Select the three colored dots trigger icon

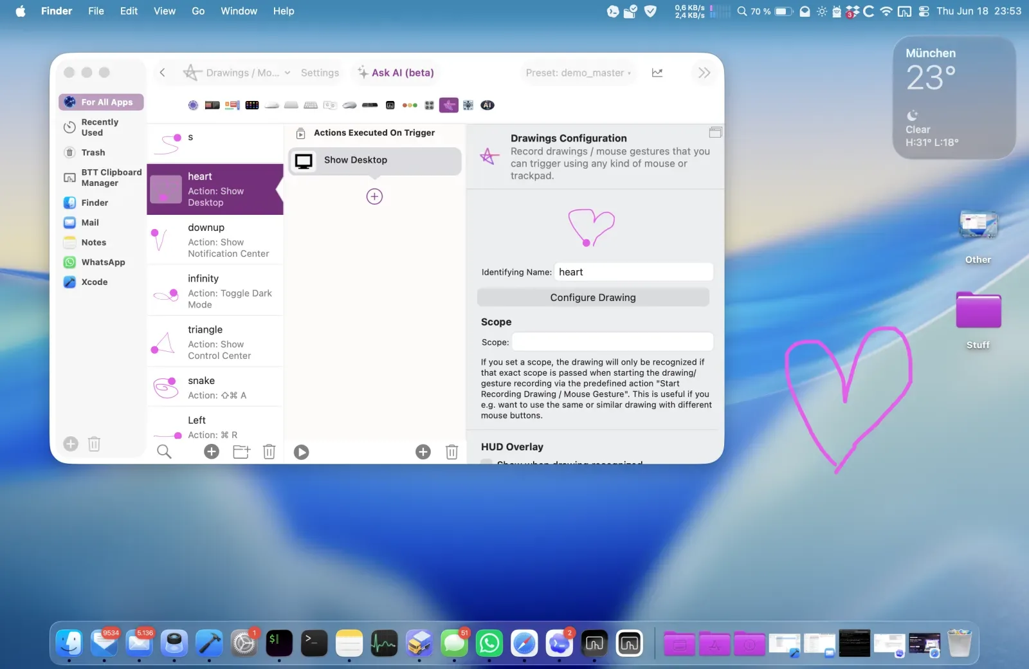coord(410,105)
